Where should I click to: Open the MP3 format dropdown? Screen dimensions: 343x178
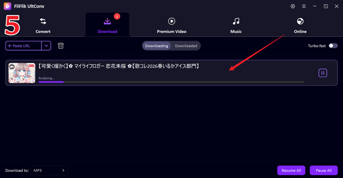pos(49,170)
